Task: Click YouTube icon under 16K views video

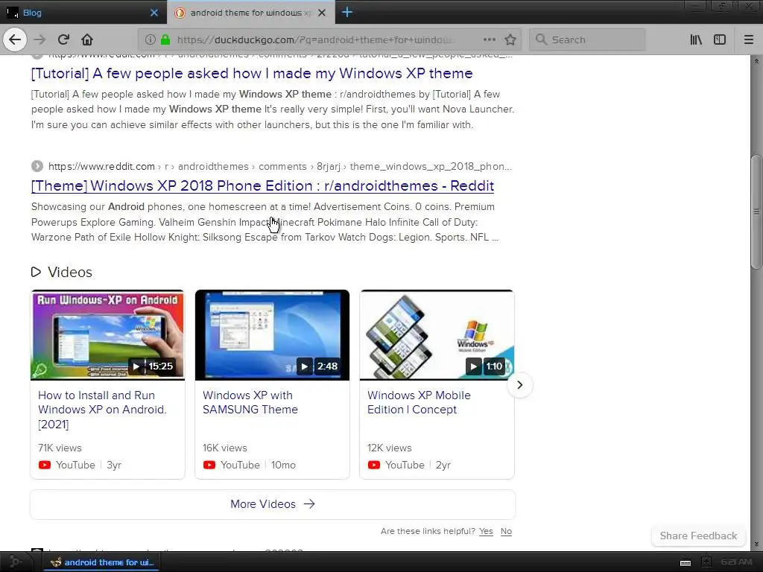Action: (209, 465)
